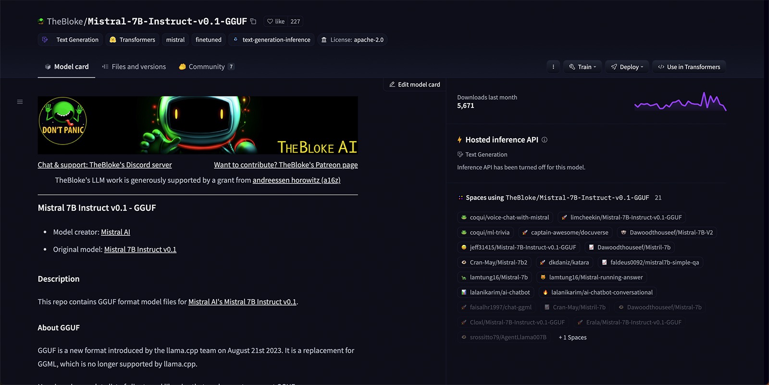Toggle the table of contents menu icon
This screenshot has height=385, width=769.
pyautogui.click(x=20, y=102)
